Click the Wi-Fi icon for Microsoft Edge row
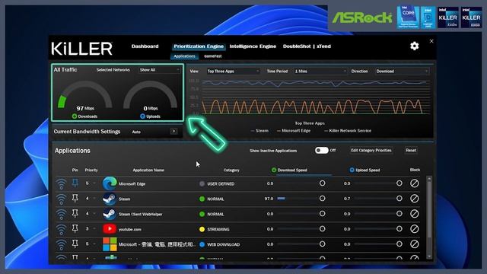The image size is (487, 274). 61,184
